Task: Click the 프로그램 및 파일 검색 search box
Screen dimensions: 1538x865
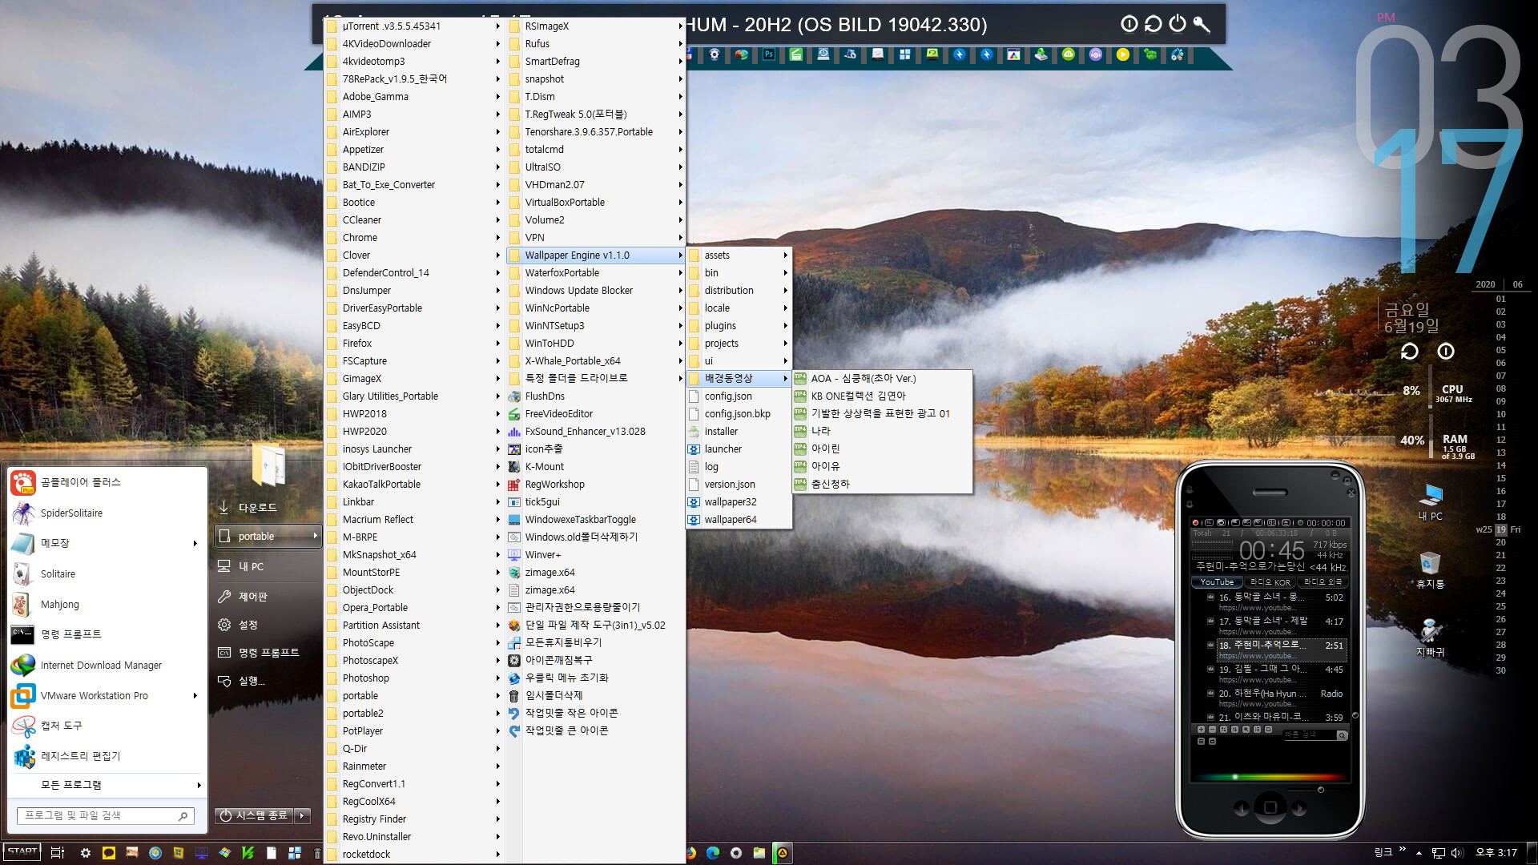Action: click(105, 815)
